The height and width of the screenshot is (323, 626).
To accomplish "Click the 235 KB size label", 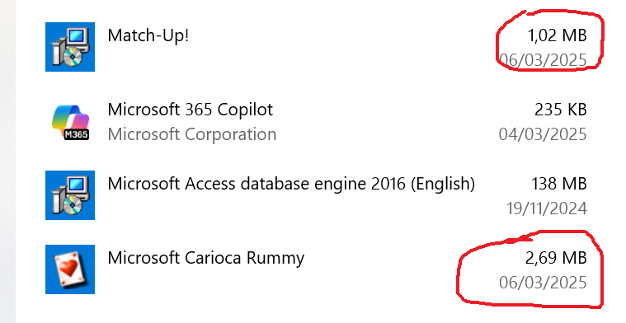I will [561, 110].
